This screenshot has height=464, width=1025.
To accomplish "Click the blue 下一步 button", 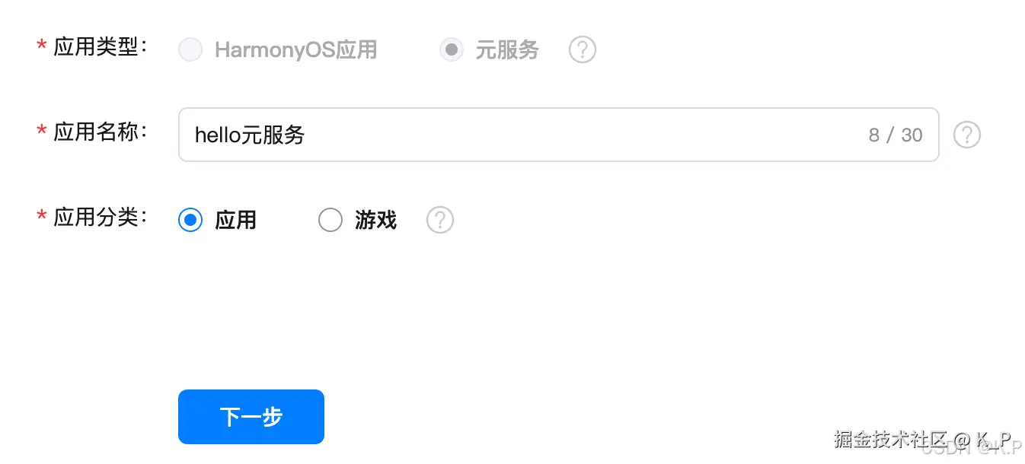I will click(251, 416).
